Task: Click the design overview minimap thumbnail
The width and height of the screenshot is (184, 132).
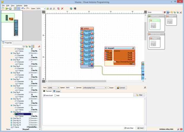Action: pos(12,25)
